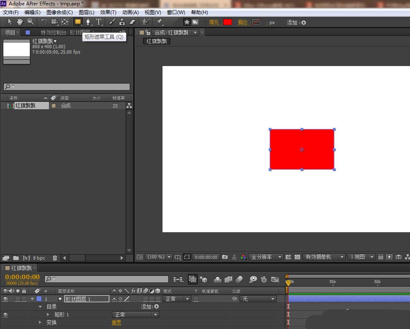Toggle visibility of the 矩形 1 shape
This screenshot has height=329, width=410.
click(x=5, y=314)
